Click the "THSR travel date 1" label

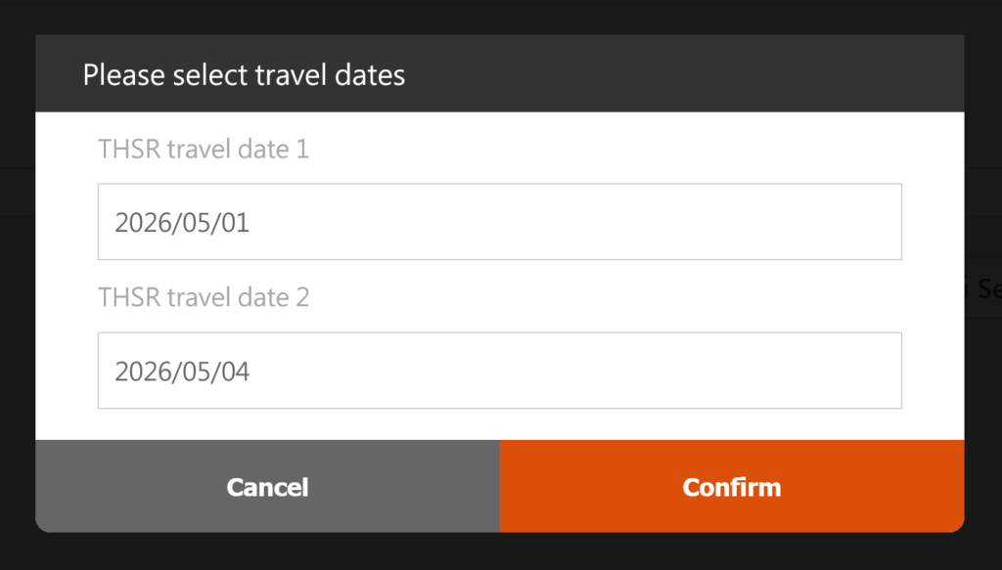(204, 150)
